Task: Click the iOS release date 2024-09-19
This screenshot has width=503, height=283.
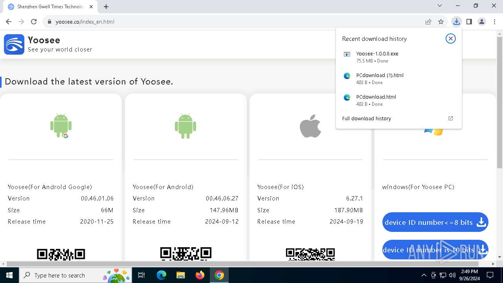Action: tap(346, 222)
